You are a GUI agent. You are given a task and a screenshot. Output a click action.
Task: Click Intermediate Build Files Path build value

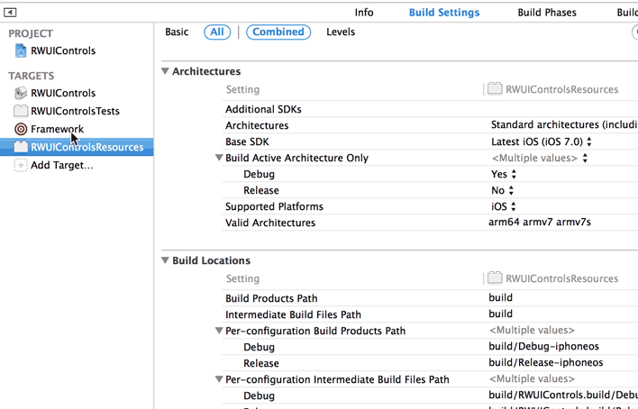pyautogui.click(x=500, y=314)
